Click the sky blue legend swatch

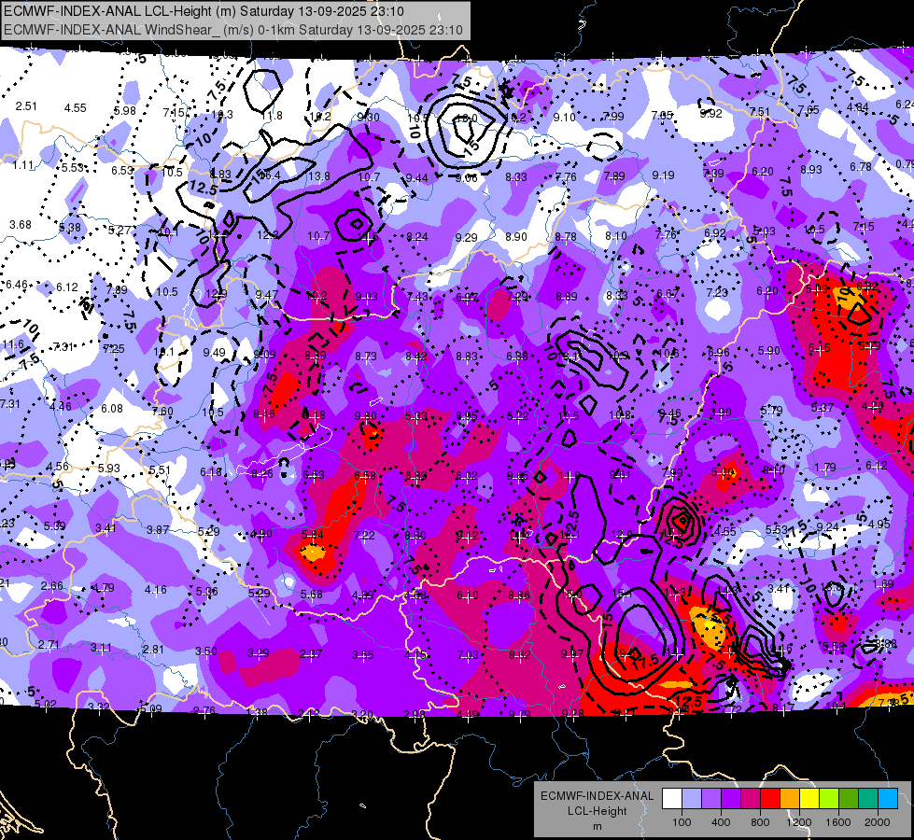point(888,799)
